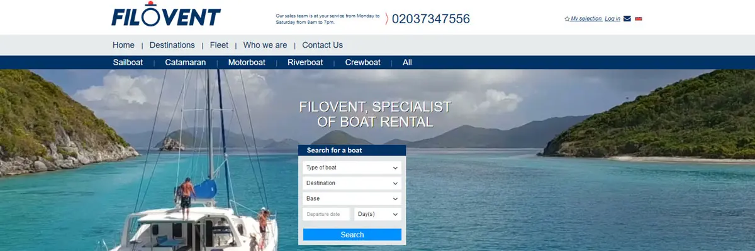Open the My selection link
Image resolution: width=755 pixels, height=251 pixels.
tap(586, 19)
